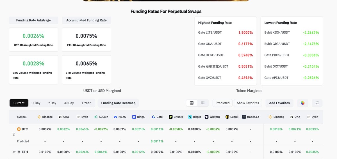The image size is (337, 159).
Task: Switch to grid view icon
Action: click(x=203, y=103)
